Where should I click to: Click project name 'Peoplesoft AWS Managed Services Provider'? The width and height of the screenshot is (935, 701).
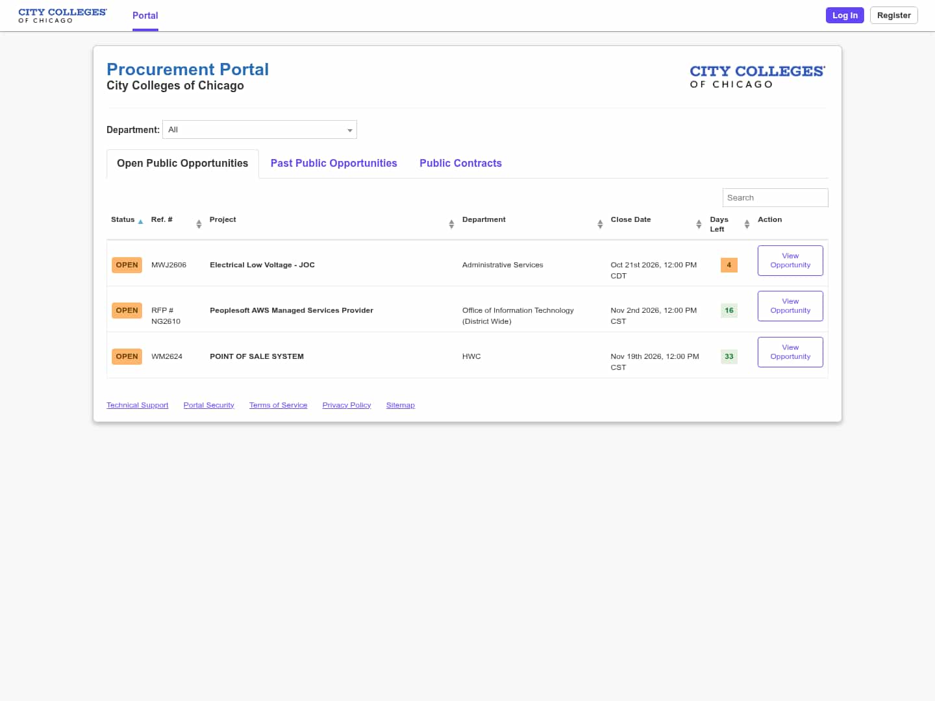click(292, 310)
